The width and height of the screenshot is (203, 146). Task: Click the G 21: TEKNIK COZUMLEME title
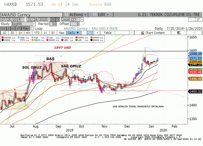(x=169, y=15)
